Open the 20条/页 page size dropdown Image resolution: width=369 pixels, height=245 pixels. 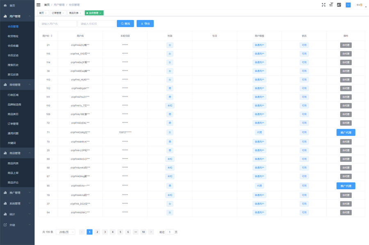pos(65,232)
